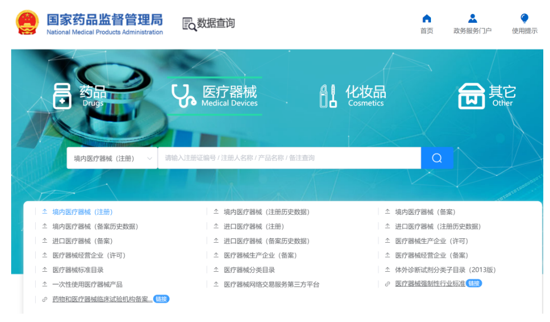Open 医疗器械强制性行业标准 external link
The width and height of the screenshot is (550, 322).
(430, 283)
